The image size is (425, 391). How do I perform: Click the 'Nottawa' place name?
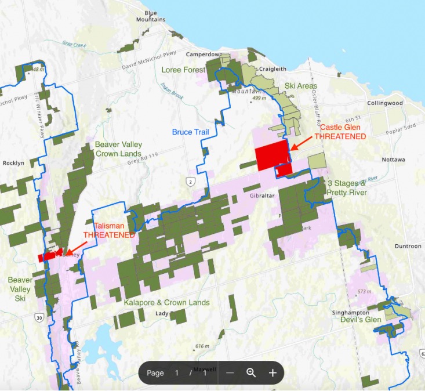[393, 160]
